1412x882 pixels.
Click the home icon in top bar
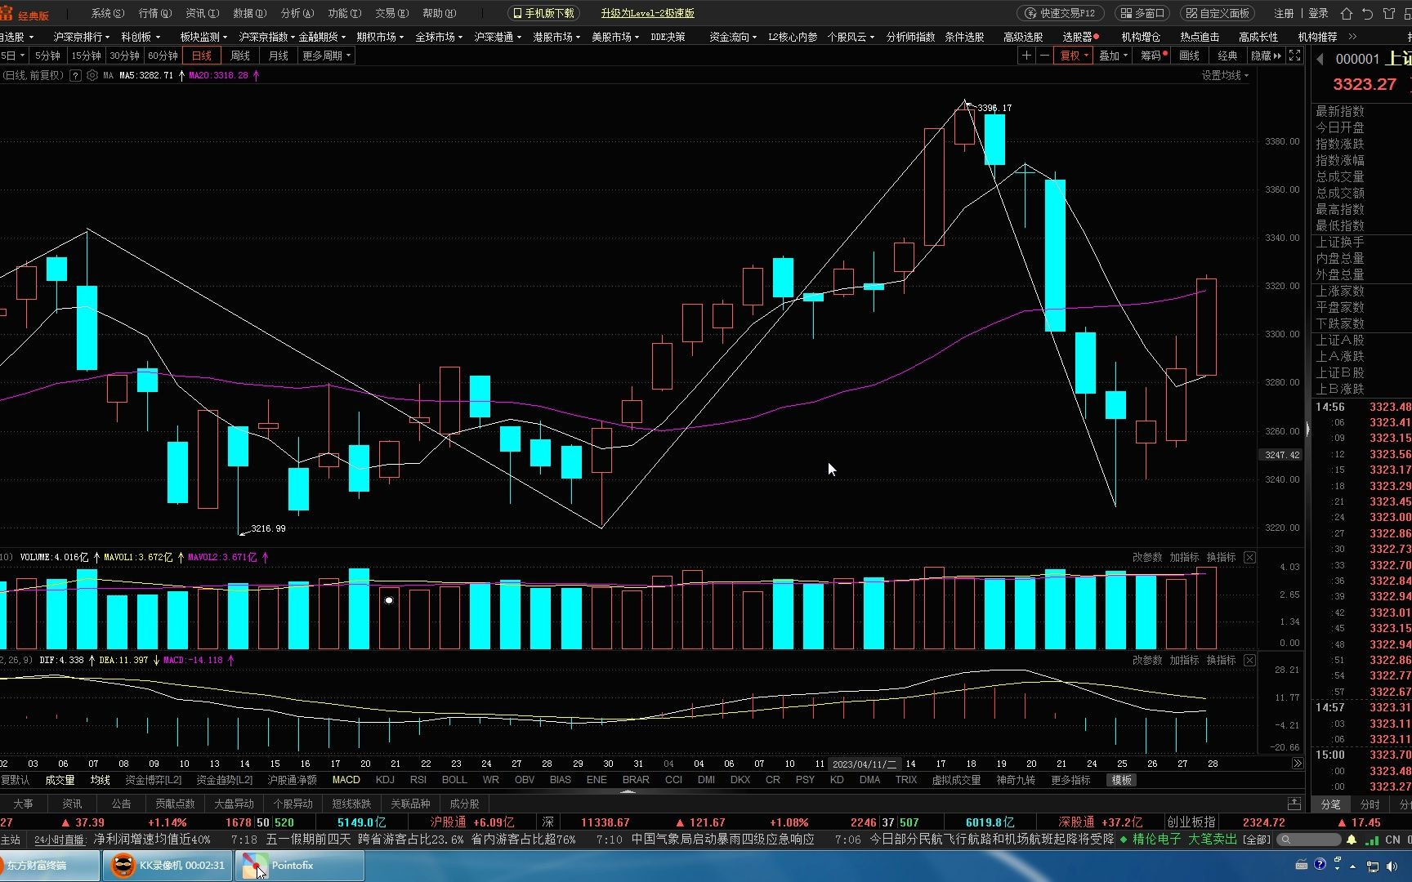pos(1347,13)
